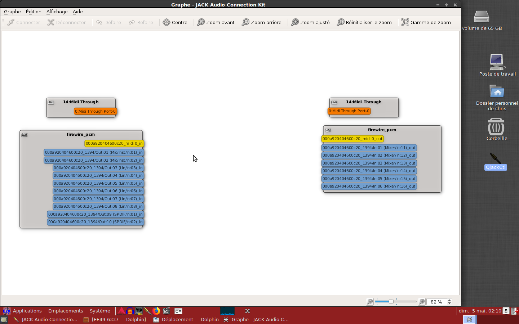
Task: Select the left firewire_pcm node title
Action: click(x=81, y=134)
